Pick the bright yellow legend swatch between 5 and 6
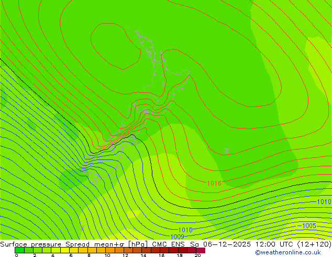This screenshot has width=332, height=257. tap(65, 250)
